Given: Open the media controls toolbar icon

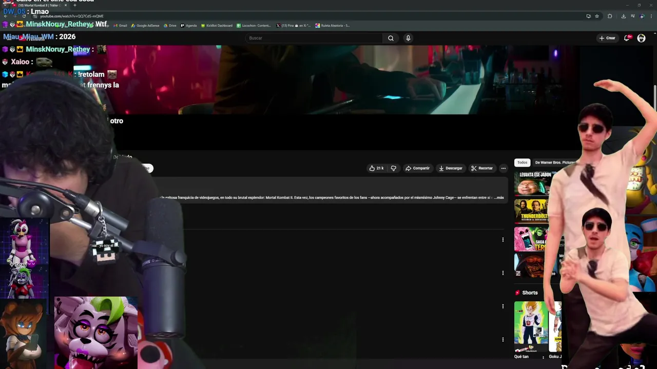Looking at the screenshot, I should coord(632,16).
